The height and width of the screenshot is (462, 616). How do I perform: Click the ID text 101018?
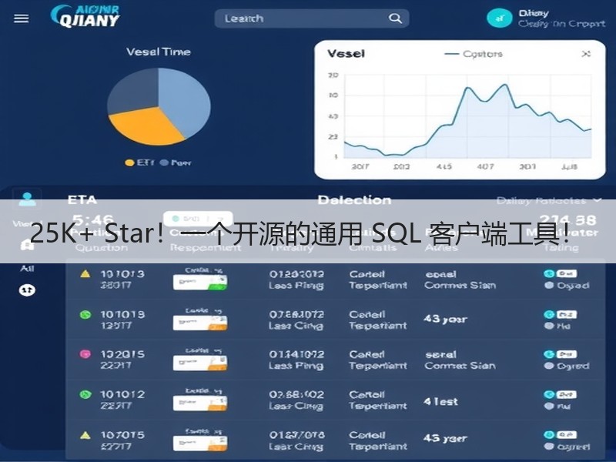[122, 314]
